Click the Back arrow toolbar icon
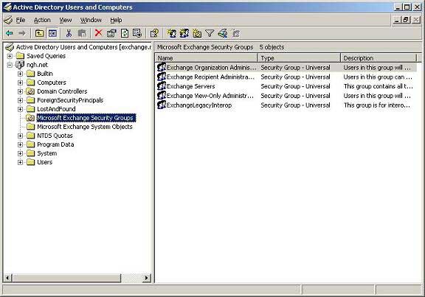This screenshot has height=297, width=425. [x=10, y=33]
